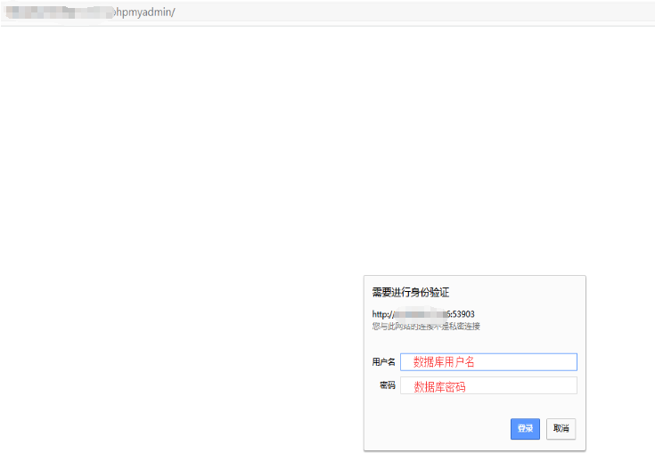Click the red 数据库密码 annotation text
Image resolution: width=655 pixels, height=453 pixels.
click(439, 386)
